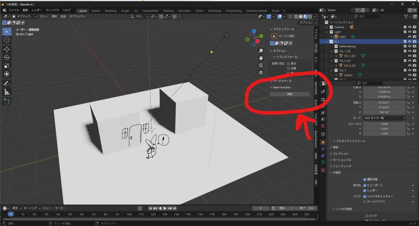Viewport: 419px width, 226px height.
Task: Open the Physics properties tab icon
Action: tap(323, 149)
